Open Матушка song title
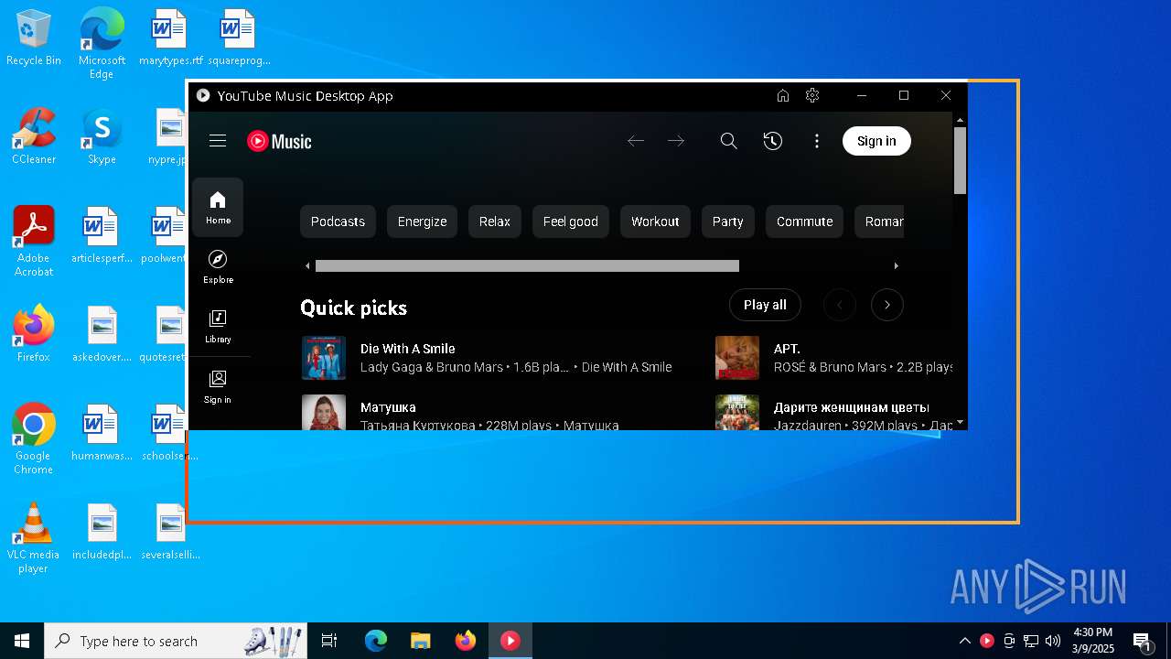The image size is (1171, 659). pyautogui.click(x=388, y=407)
